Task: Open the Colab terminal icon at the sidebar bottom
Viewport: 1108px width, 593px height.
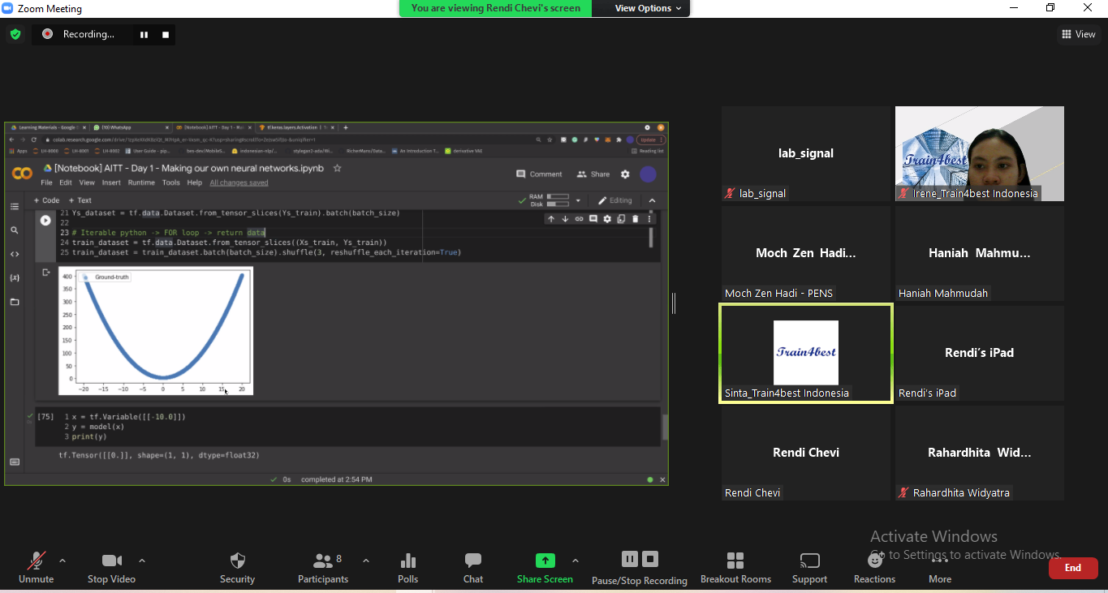Action: coord(15,462)
